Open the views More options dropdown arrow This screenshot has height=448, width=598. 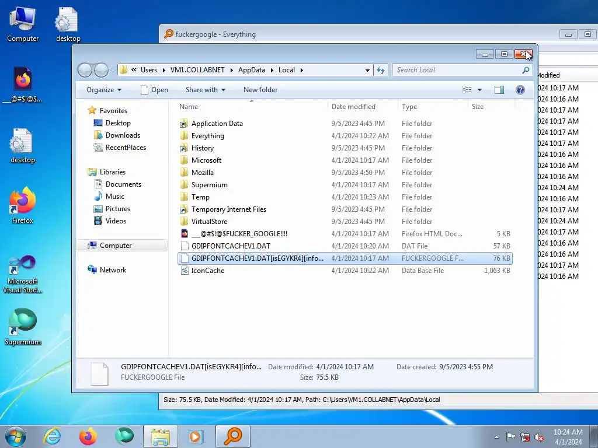(x=480, y=90)
